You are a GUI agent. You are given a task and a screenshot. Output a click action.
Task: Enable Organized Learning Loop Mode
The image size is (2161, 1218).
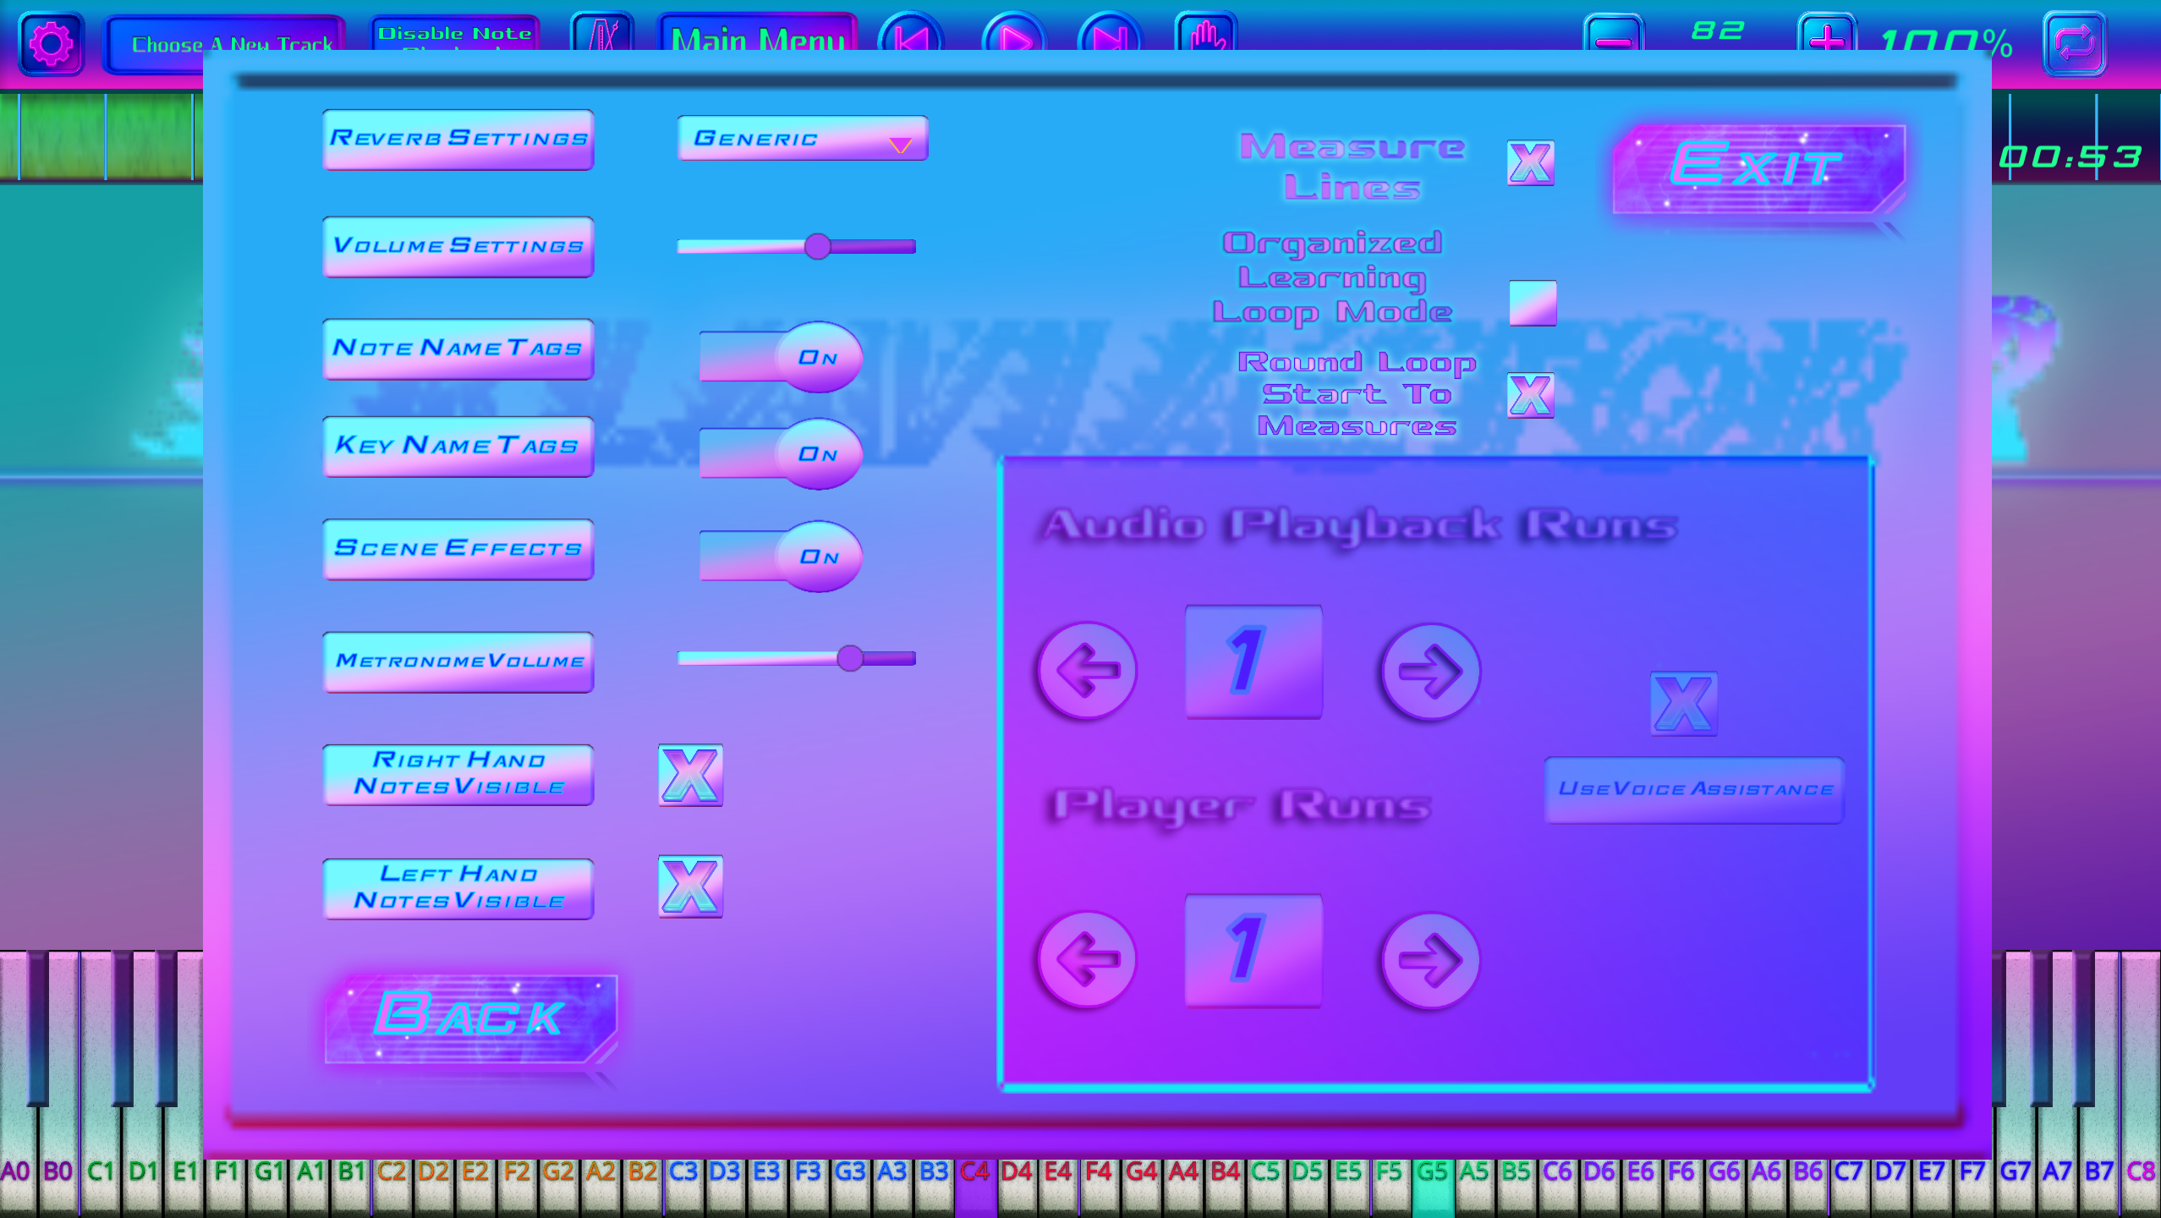[x=1533, y=303]
